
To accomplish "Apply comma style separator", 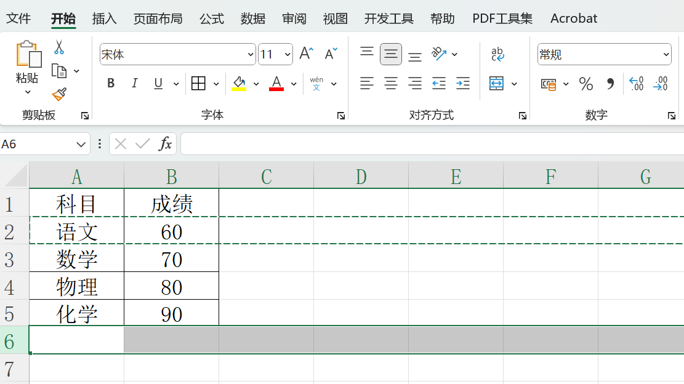I will pos(610,84).
